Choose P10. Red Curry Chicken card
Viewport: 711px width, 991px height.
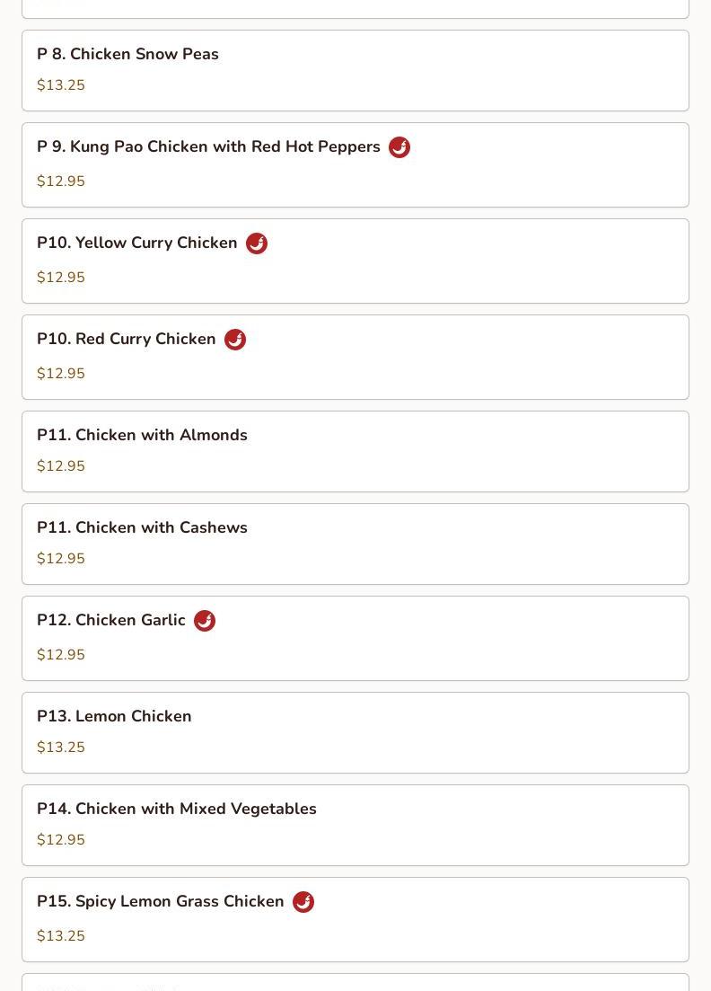(355, 357)
